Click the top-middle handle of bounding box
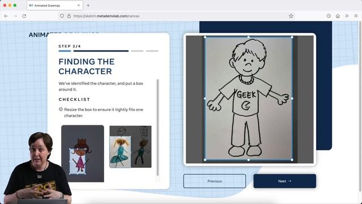This screenshot has width=362, height=204. pyautogui.click(x=248, y=37)
